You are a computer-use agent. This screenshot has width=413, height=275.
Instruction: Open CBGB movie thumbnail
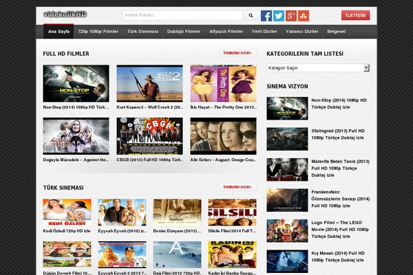click(149, 136)
